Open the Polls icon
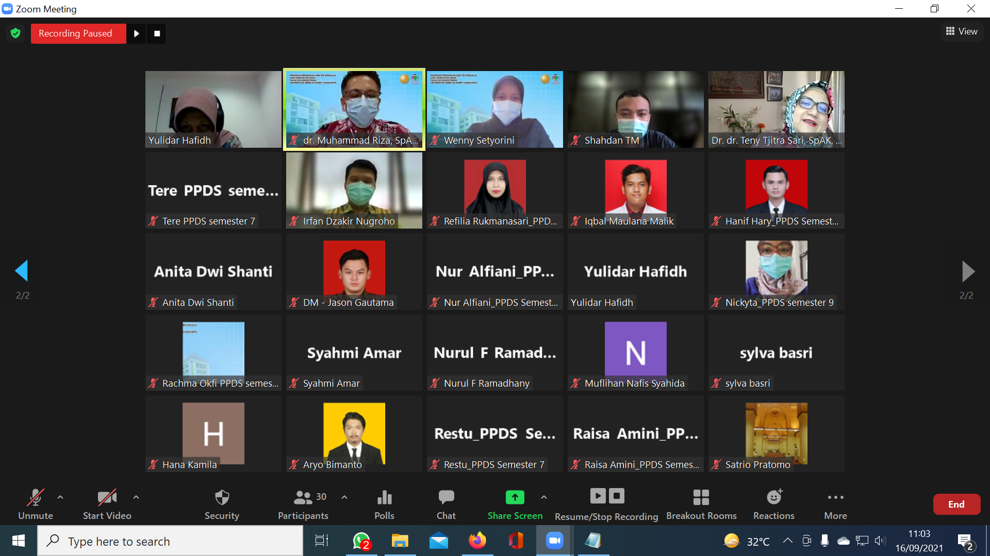The height and width of the screenshot is (556, 990). coord(384,503)
